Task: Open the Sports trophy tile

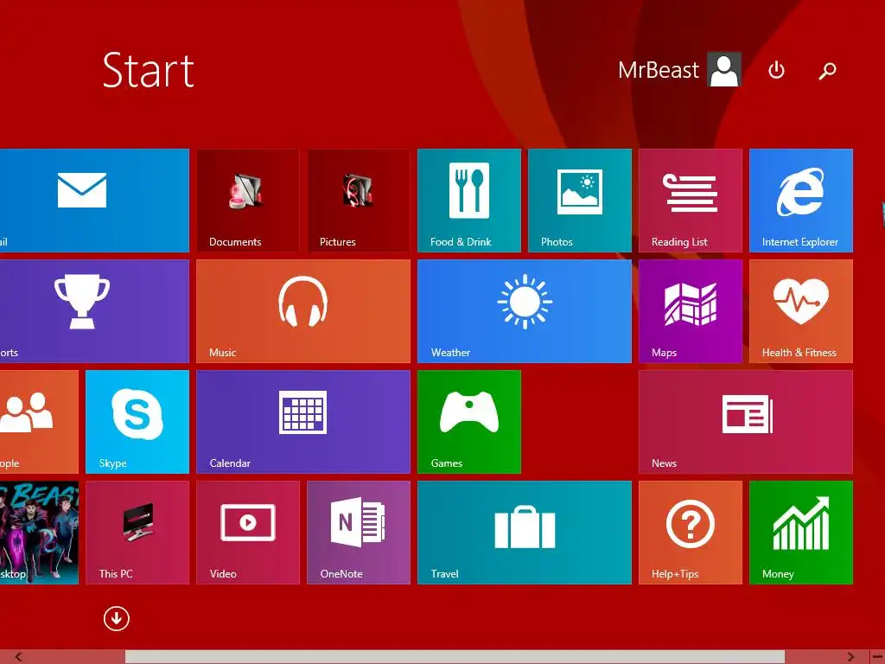Action: click(x=94, y=311)
